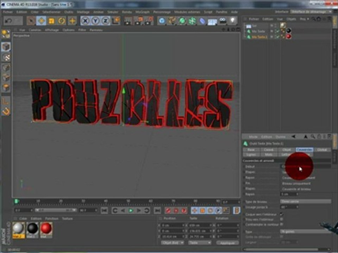Select the first Mo Texte object

[258, 31]
